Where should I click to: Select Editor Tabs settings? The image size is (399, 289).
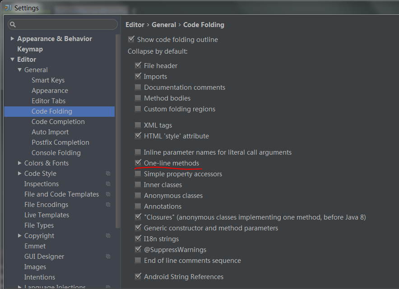(x=49, y=101)
